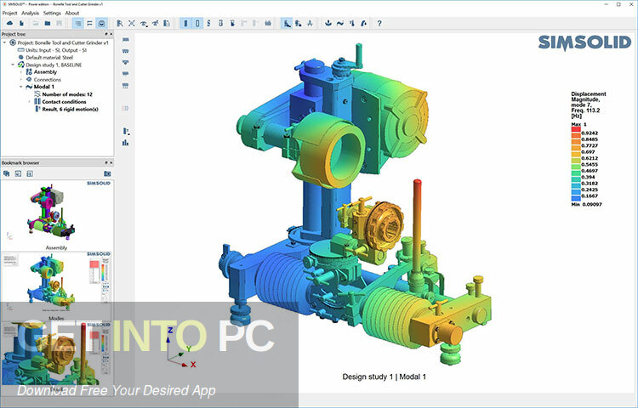
Task: Select 'Default material: Steel' row
Action: tap(49, 57)
